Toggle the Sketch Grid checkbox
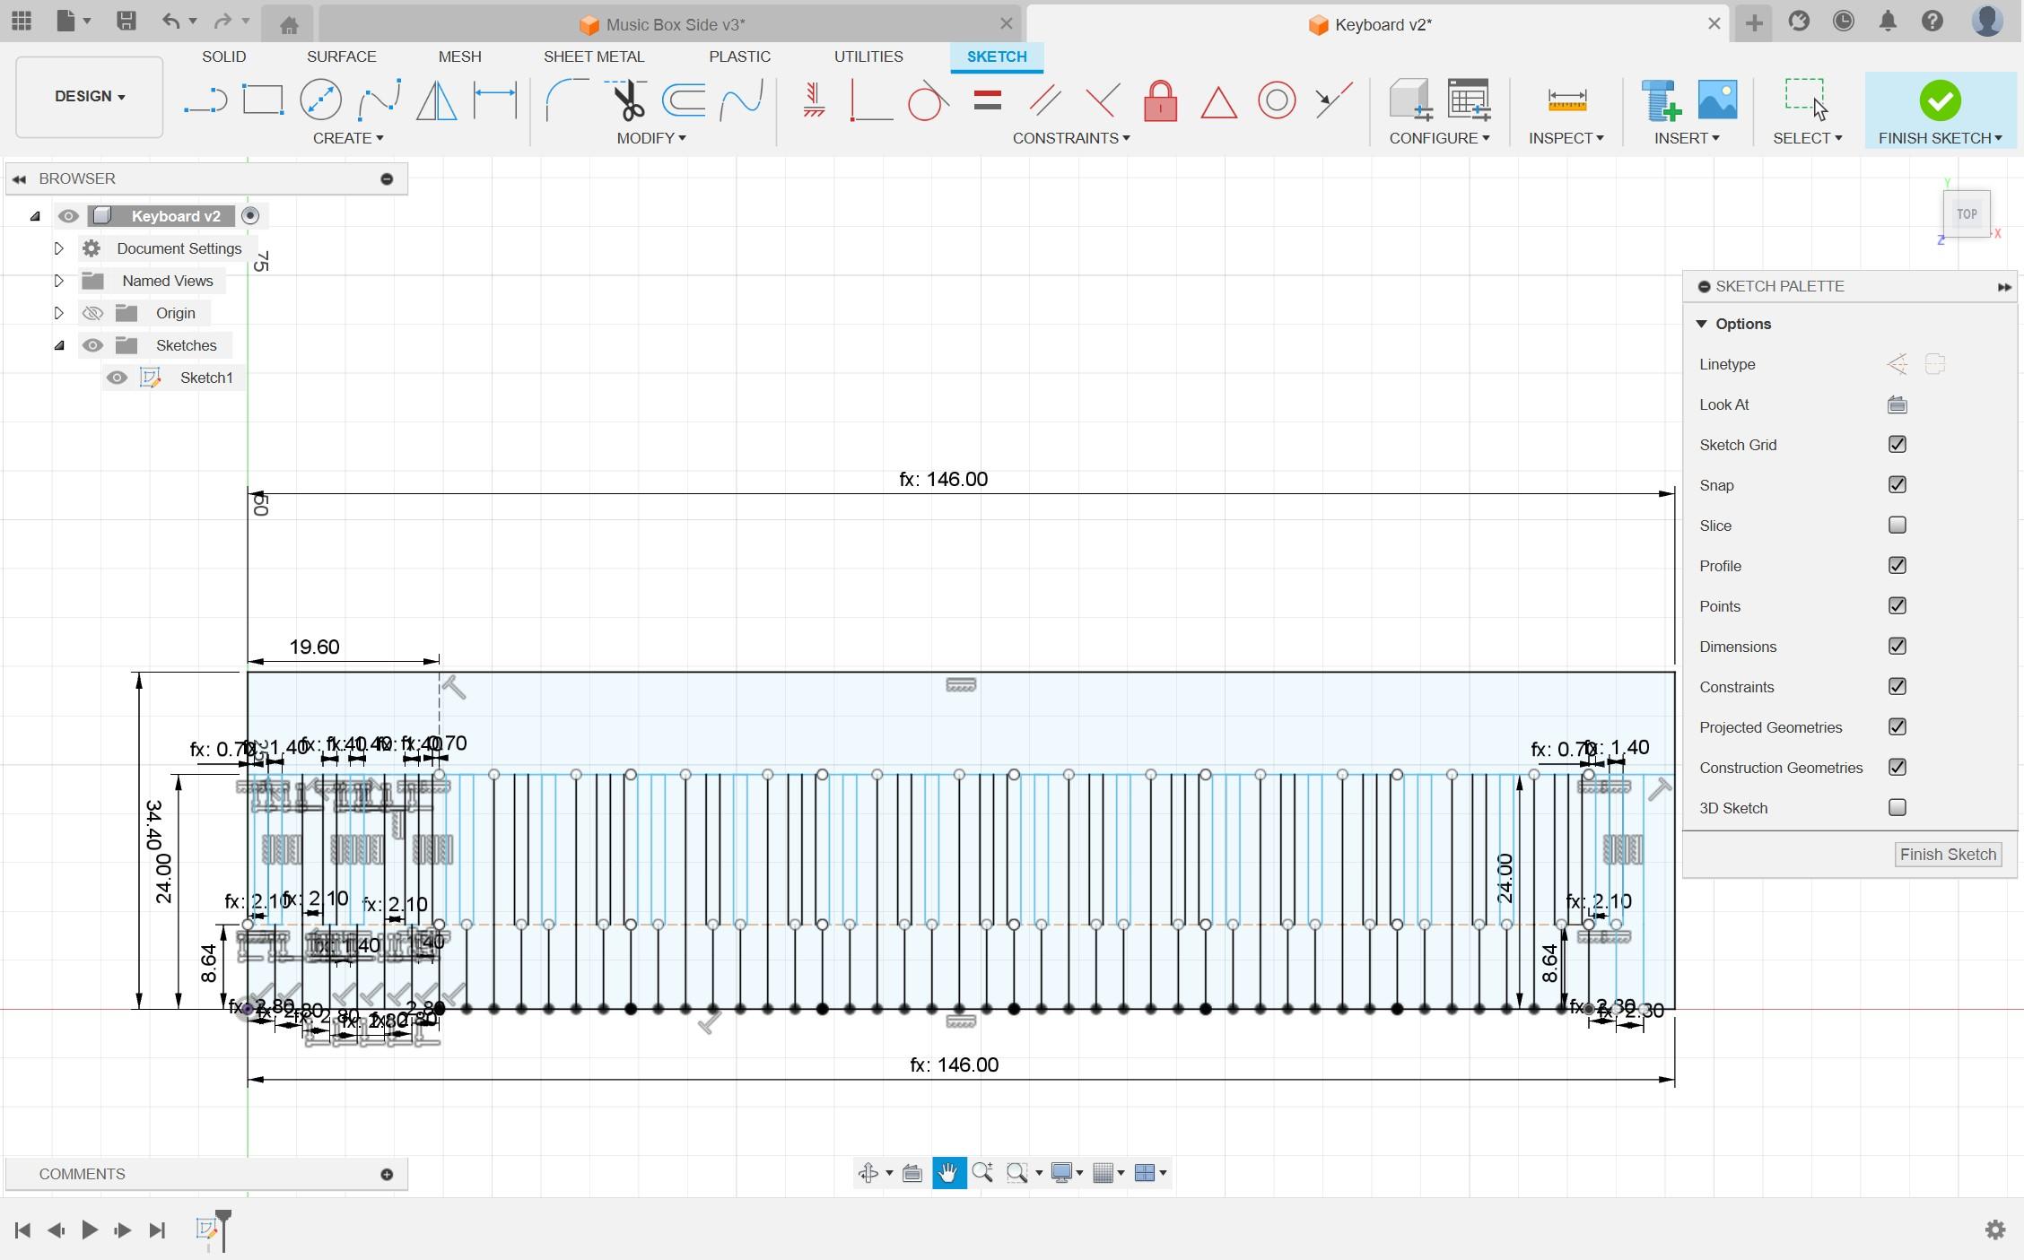Viewport: 2024px width, 1260px height. (1897, 444)
